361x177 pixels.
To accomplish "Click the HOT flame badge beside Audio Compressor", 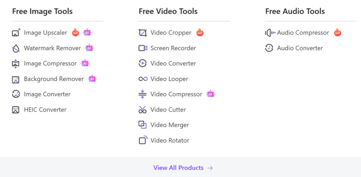I will 338,33.
